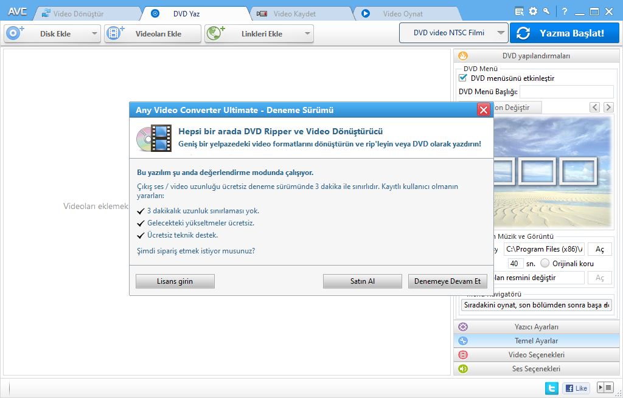Click the Satın Al button
623x398 pixels.
click(x=363, y=281)
